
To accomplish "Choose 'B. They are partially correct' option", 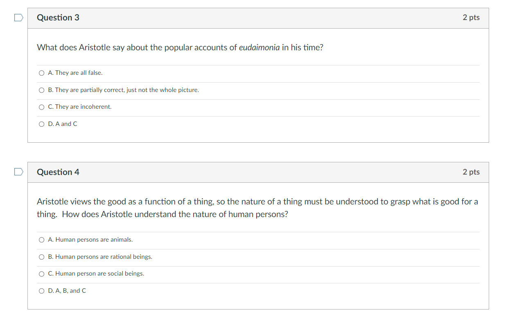I will click(x=41, y=90).
